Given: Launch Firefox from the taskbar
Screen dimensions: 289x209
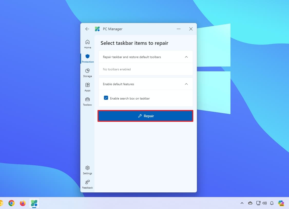Looking at the screenshot, I should pos(23,203).
